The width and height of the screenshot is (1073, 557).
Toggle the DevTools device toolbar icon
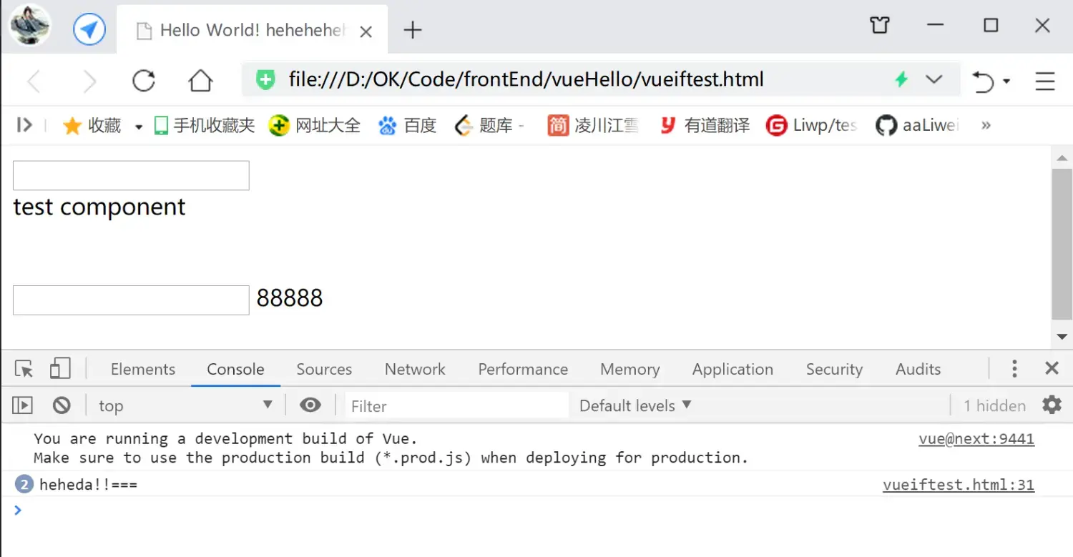pos(60,369)
